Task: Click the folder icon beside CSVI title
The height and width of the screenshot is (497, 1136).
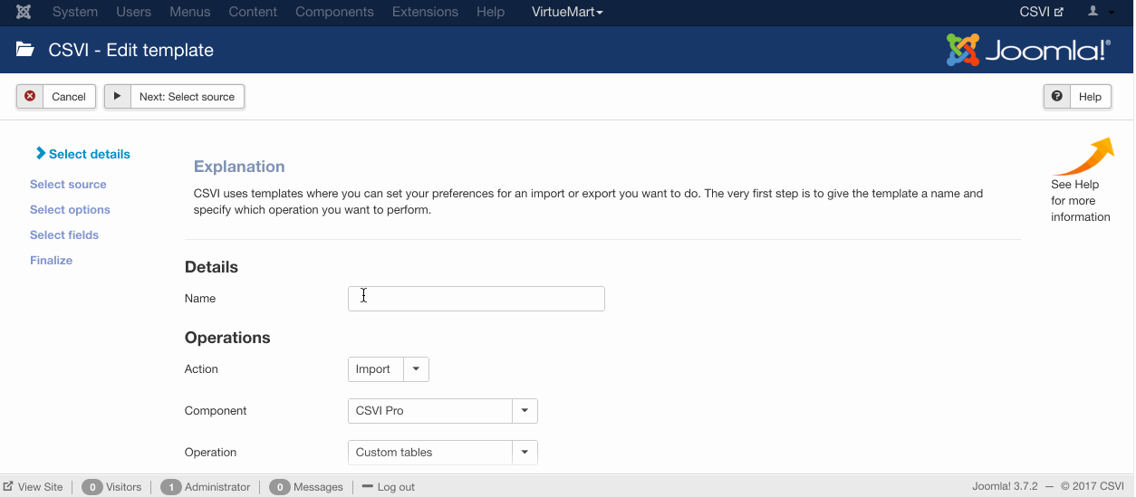Action: point(25,50)
